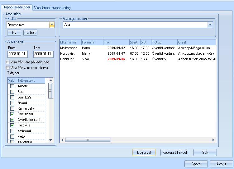Click results horizontal scroll right arrow
The height and width of the screenshot is (169, 234).
tap(213, 140)
